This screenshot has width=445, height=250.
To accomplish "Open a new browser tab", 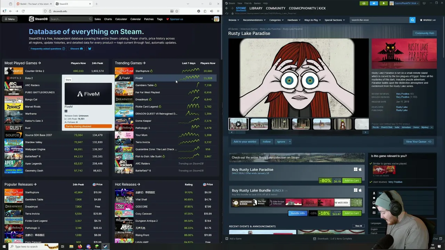I will (x=96, y=4).
